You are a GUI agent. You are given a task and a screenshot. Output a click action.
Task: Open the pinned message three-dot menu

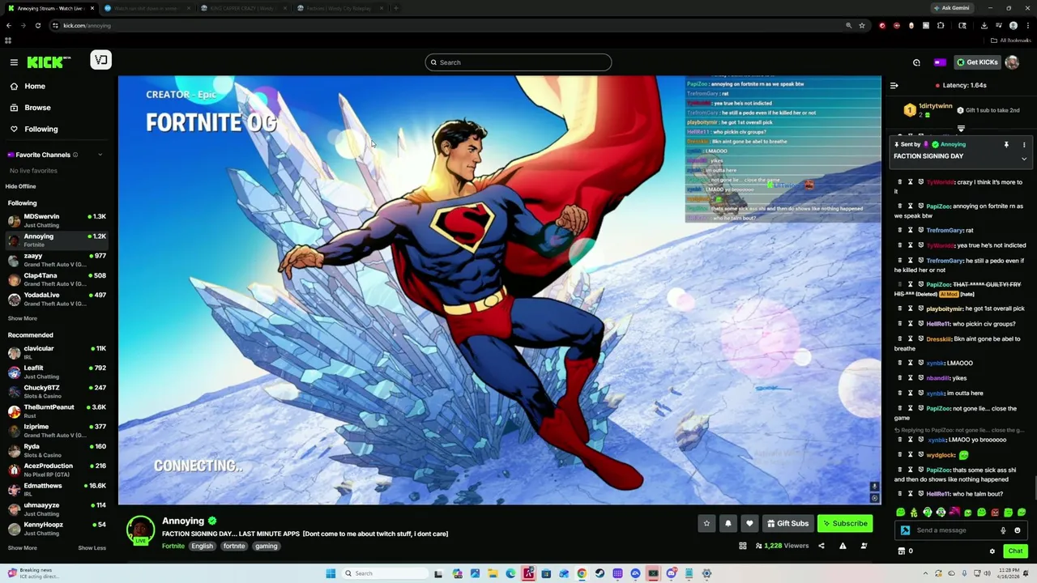tap(1024, 145)
